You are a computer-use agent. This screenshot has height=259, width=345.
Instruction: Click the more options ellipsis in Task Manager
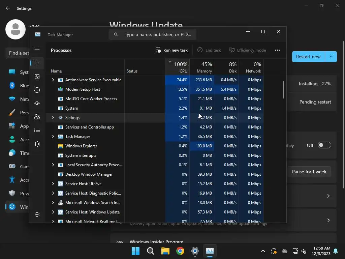(x=278, y=50)
